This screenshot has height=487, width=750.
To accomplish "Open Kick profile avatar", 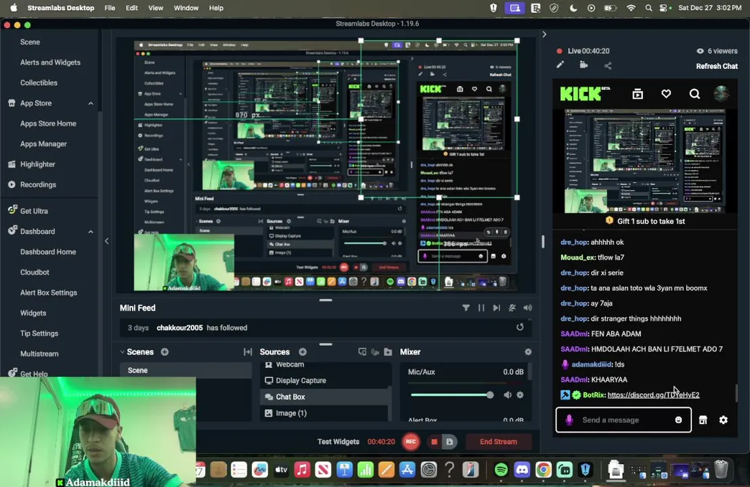I will [722, 93].
